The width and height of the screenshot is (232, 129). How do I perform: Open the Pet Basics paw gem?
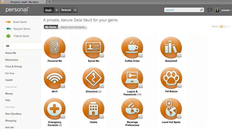[x=171, y=78]
